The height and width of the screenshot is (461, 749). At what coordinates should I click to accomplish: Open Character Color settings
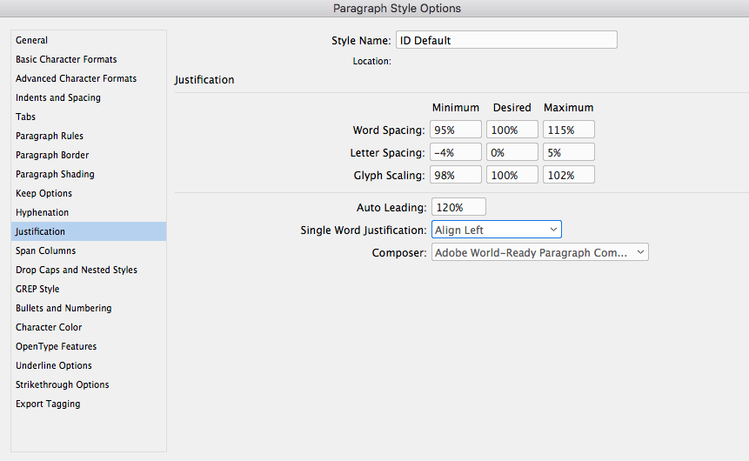tap(89, 327)
